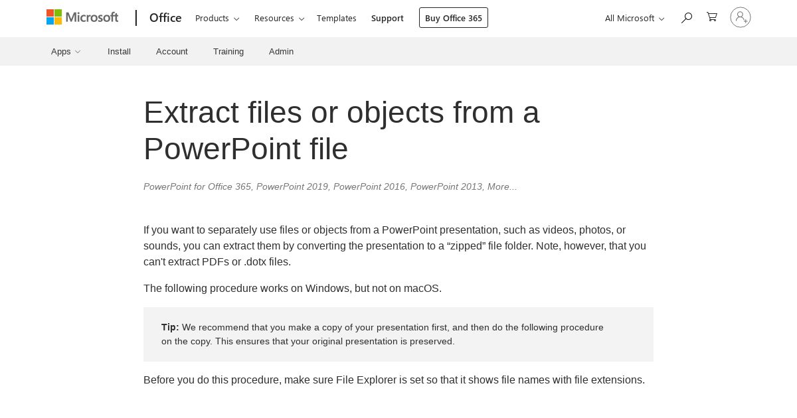Click the Buy Office 365 button
Screen dimensions: 797x418
coord(454,18)
